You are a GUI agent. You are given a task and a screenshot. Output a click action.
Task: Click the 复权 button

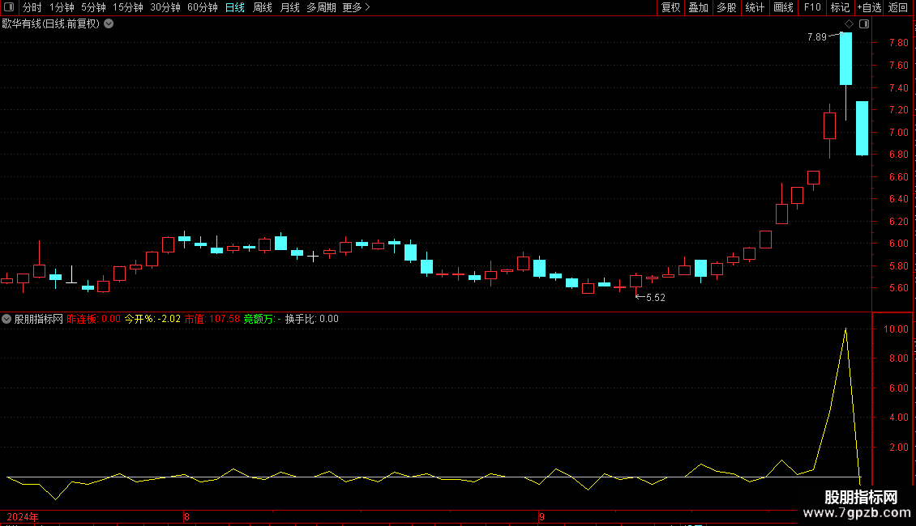pos(670,7)
